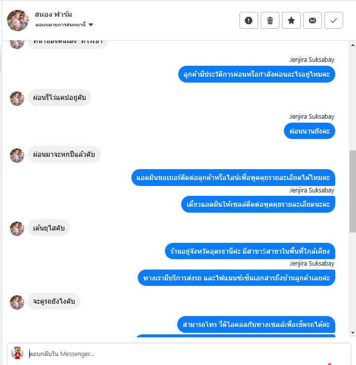Select the เต้นยุไสคับ customer message bubble

48,228
